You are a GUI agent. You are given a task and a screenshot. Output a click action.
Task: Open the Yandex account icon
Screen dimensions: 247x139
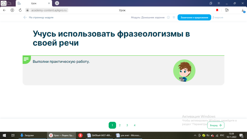pos(12,10)
